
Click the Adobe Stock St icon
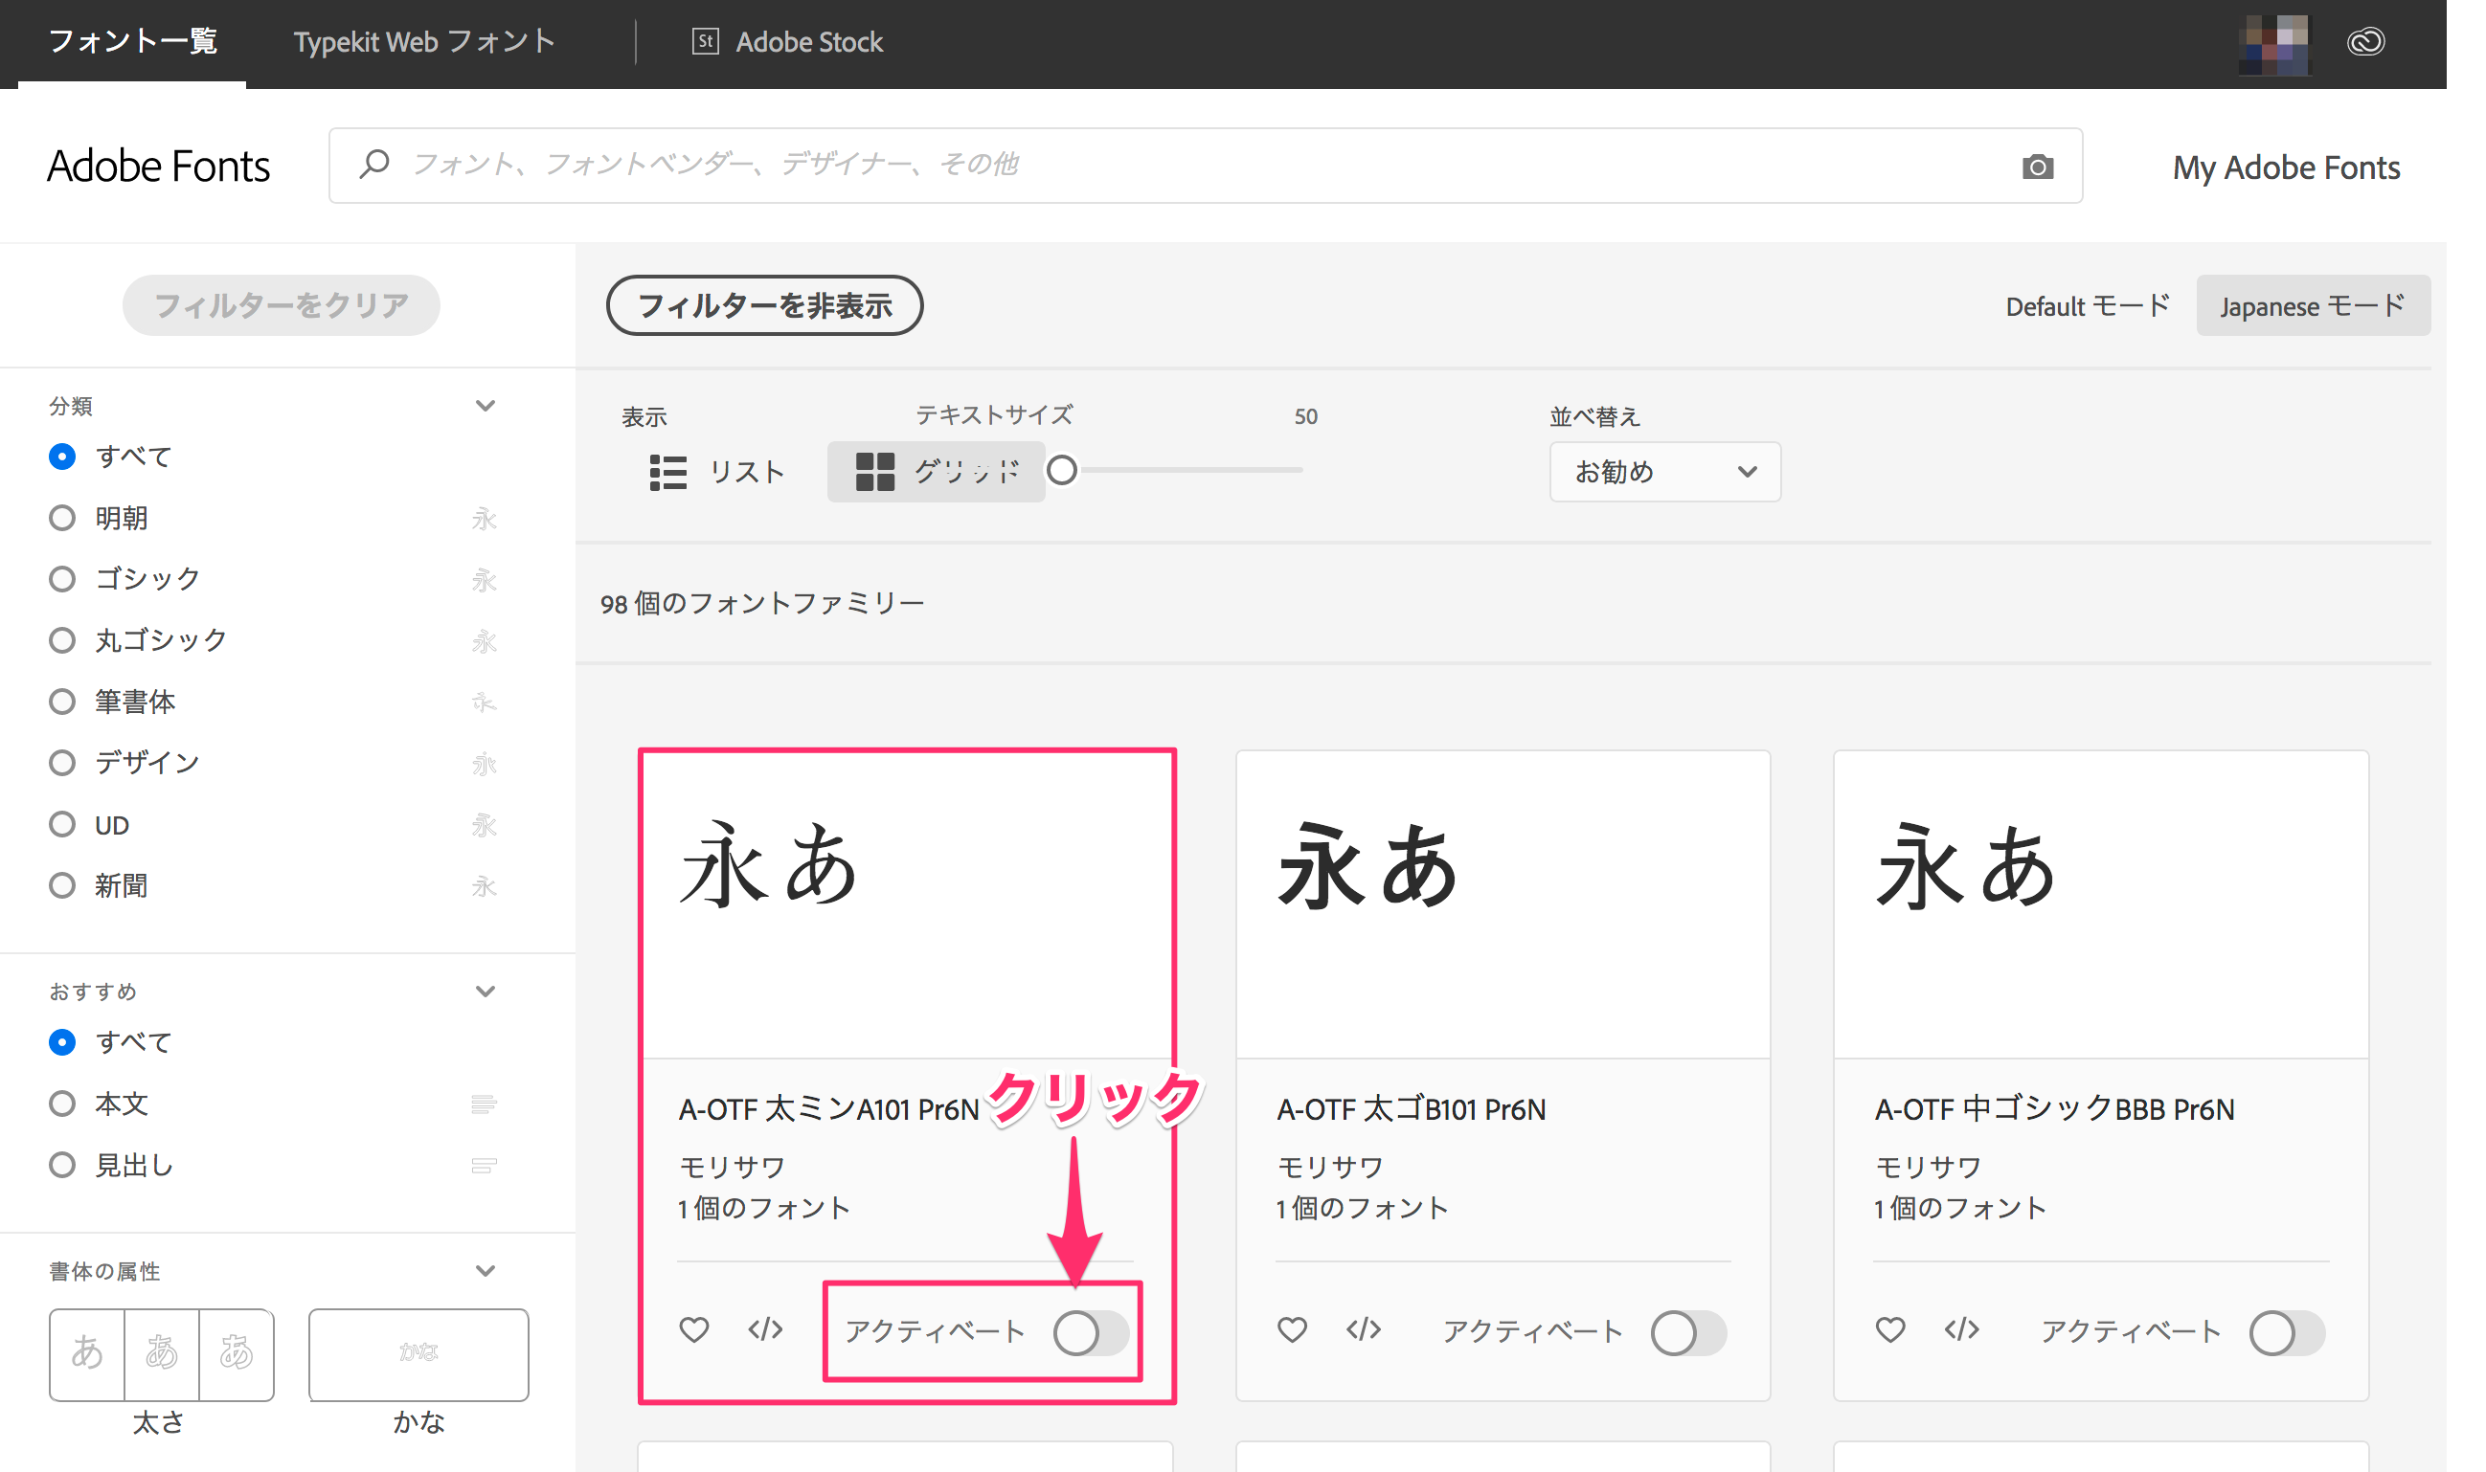pyautogui.click(x=705, y=42)
